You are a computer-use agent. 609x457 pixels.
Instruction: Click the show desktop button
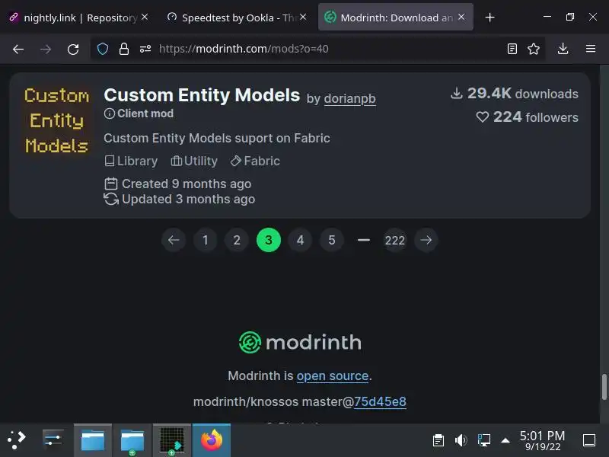click(589, 440)
